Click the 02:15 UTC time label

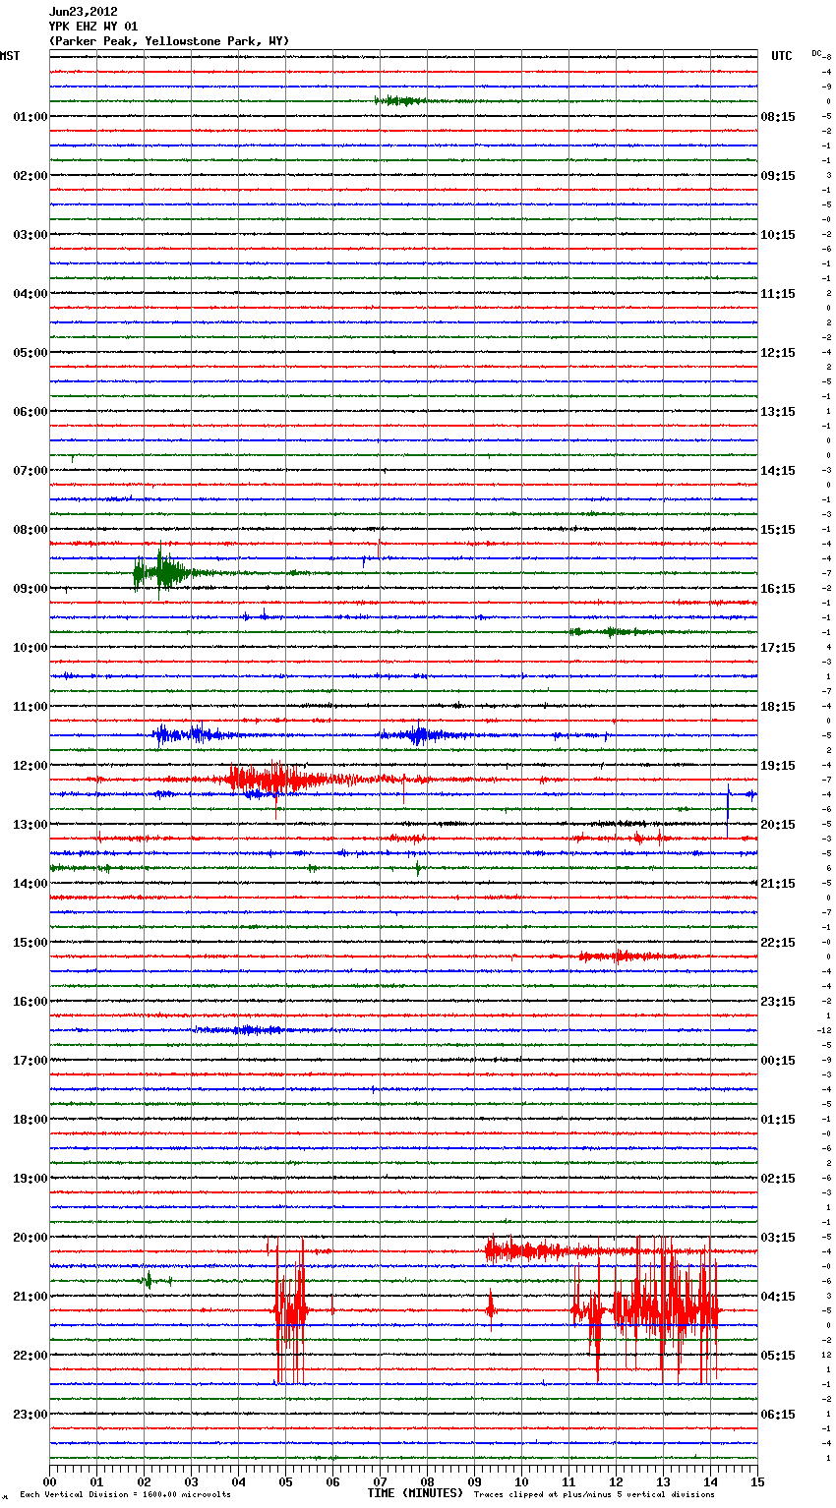778,1179
